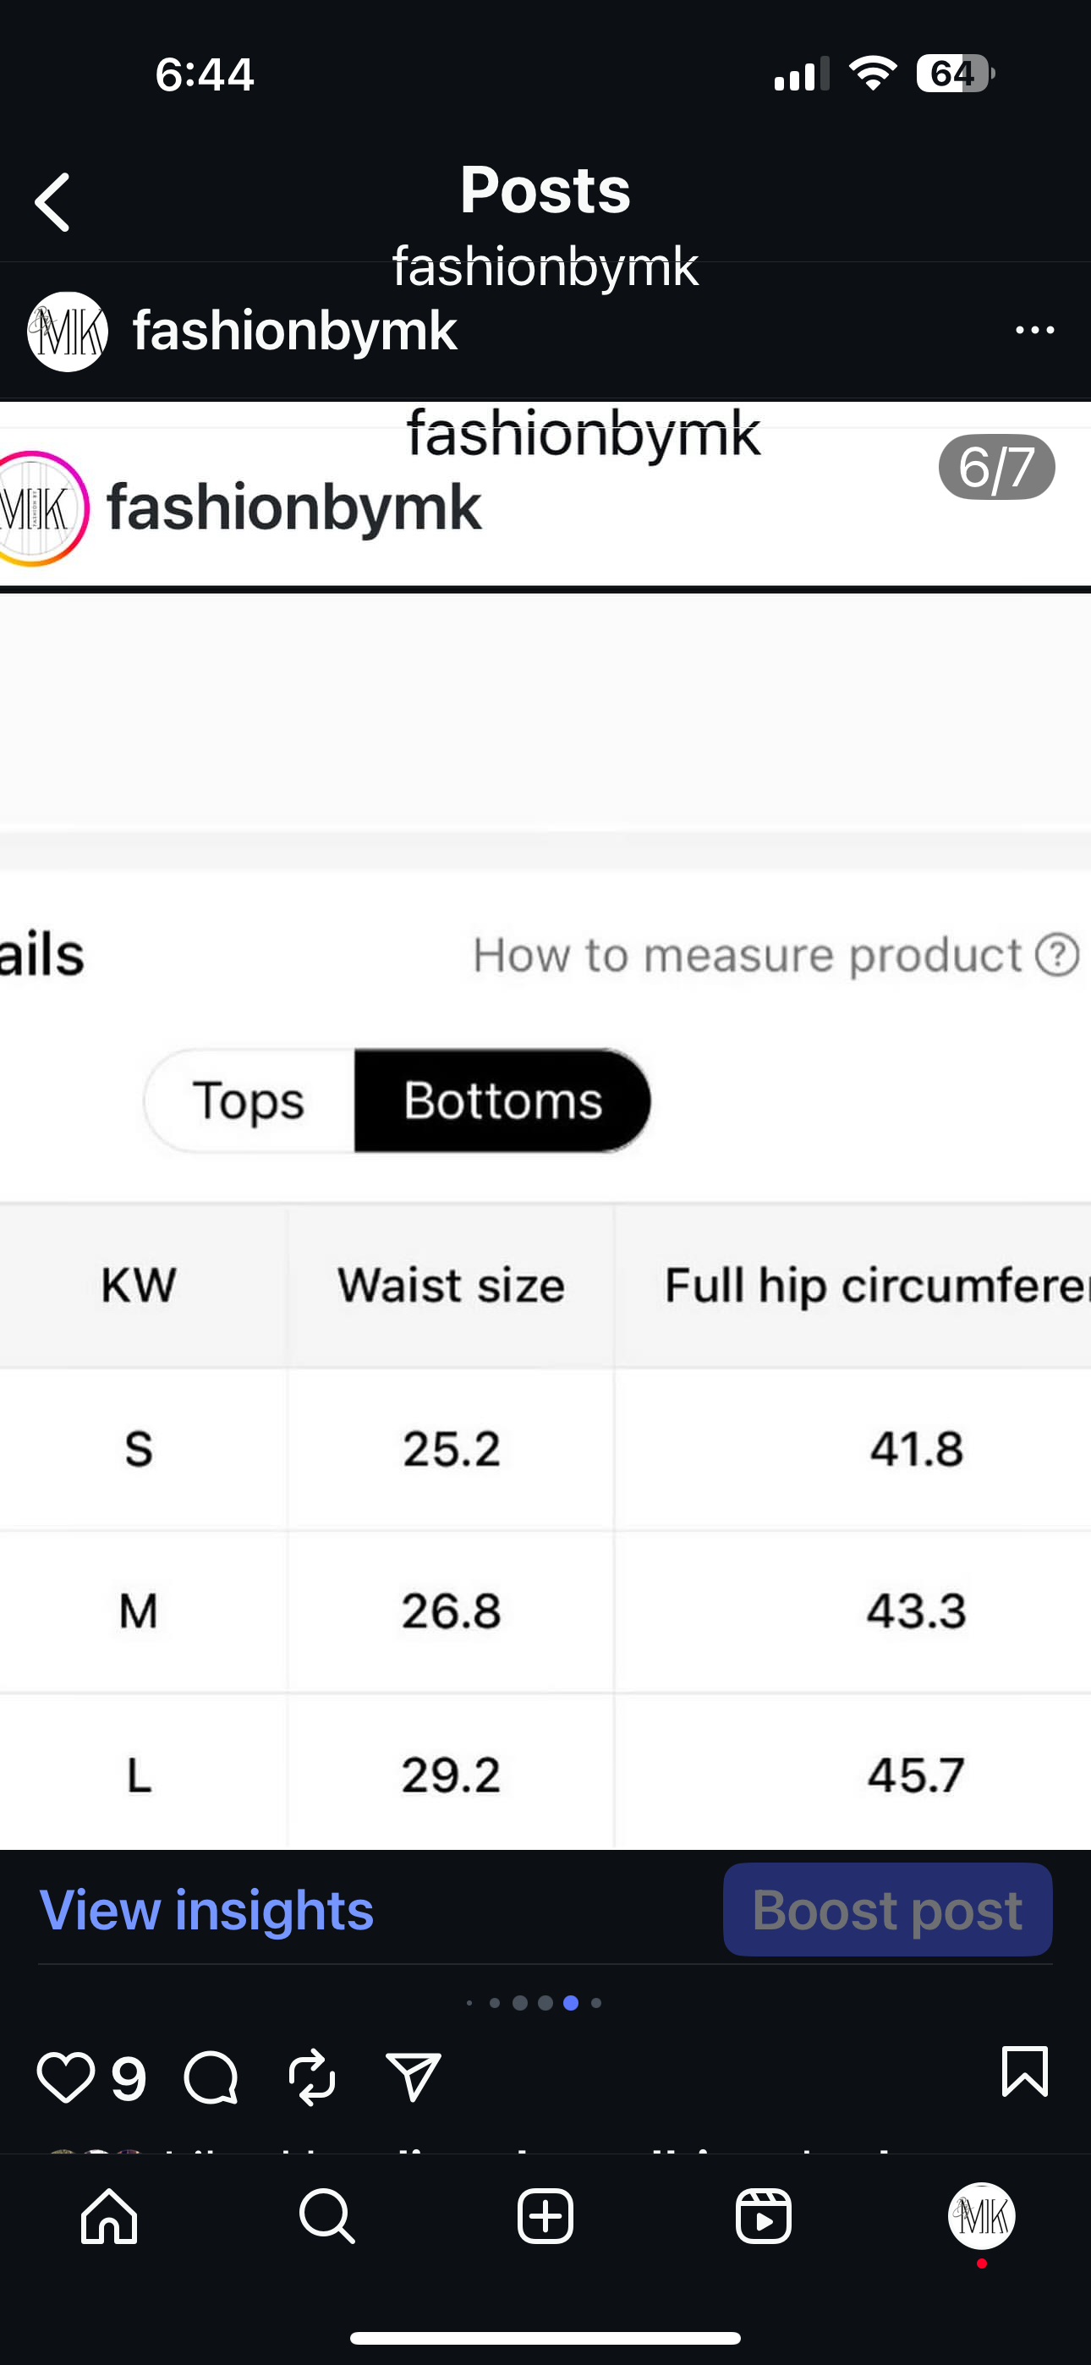1091x2365 pixels.
Task: Switch size chart to Tops
Action: [x=249, y=1100]
